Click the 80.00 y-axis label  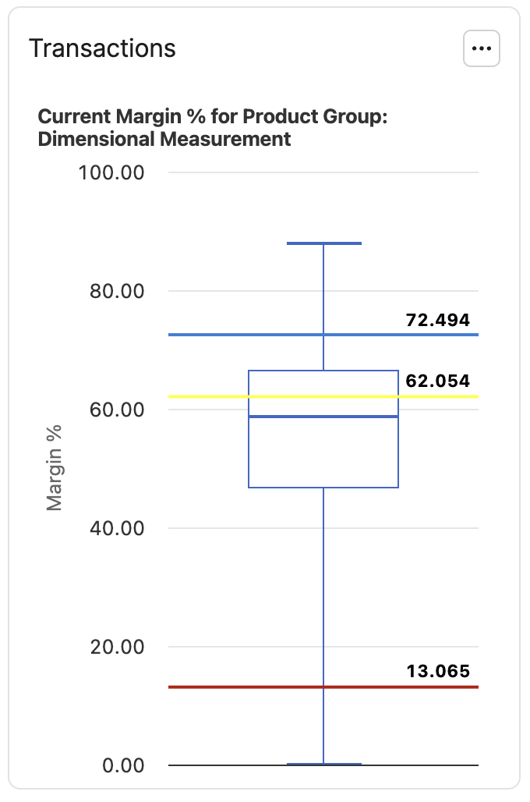point(115,291)
